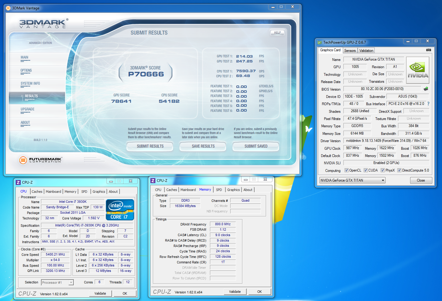
Task: Open Mainboard tab in CPU-Z processor window
Action: pos(53,192)
